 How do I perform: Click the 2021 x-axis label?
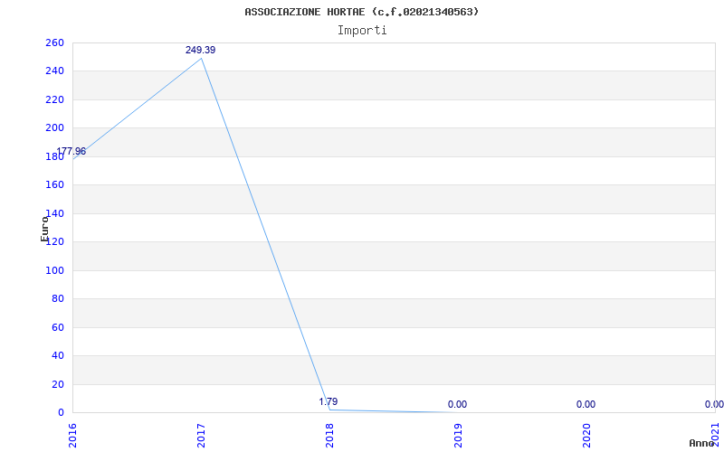715,437
